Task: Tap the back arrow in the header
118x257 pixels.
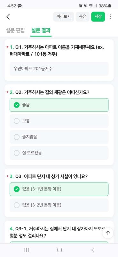Action: pos(8,17)
